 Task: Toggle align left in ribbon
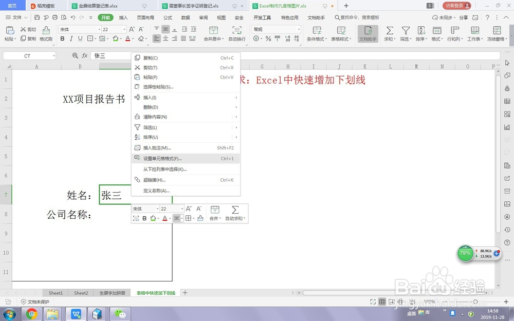coord(157,39)
